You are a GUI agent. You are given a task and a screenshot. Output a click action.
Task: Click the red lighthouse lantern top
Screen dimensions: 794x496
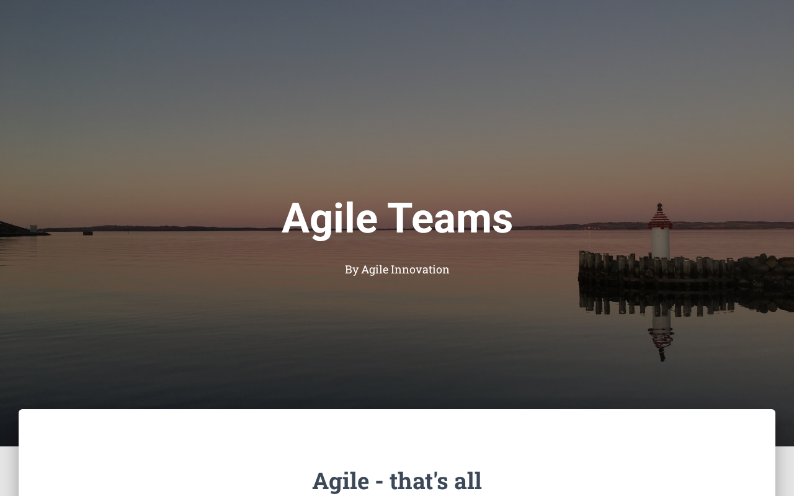pos(661,216)
